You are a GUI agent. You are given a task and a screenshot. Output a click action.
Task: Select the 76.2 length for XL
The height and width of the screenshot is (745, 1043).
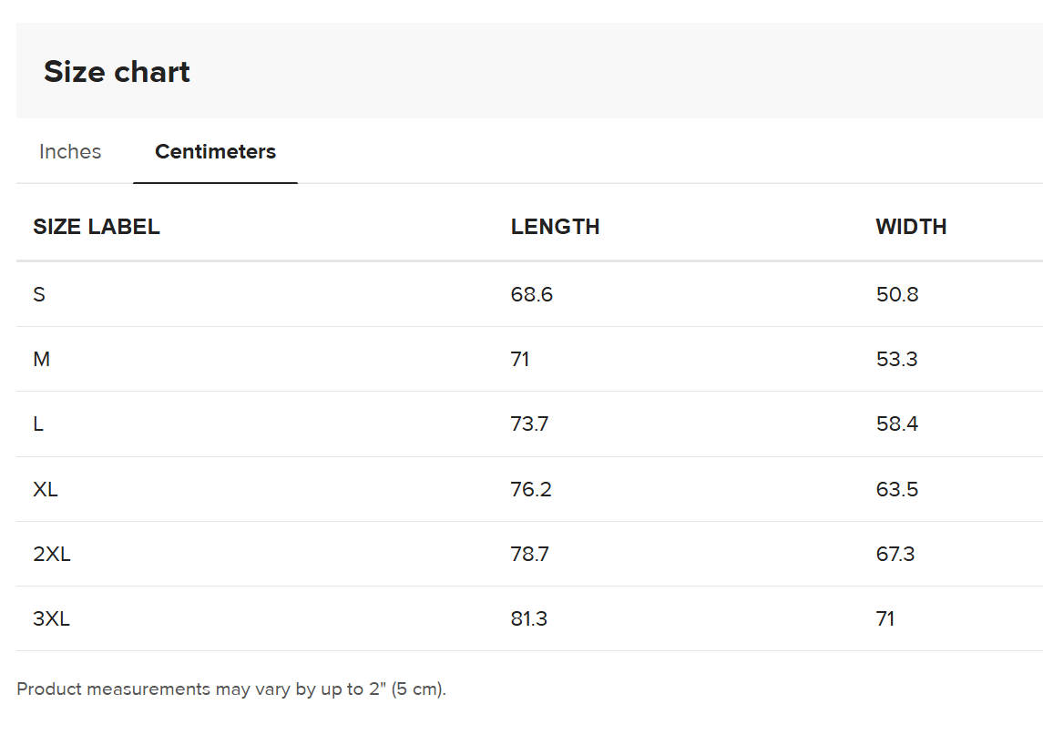[531, 489]
